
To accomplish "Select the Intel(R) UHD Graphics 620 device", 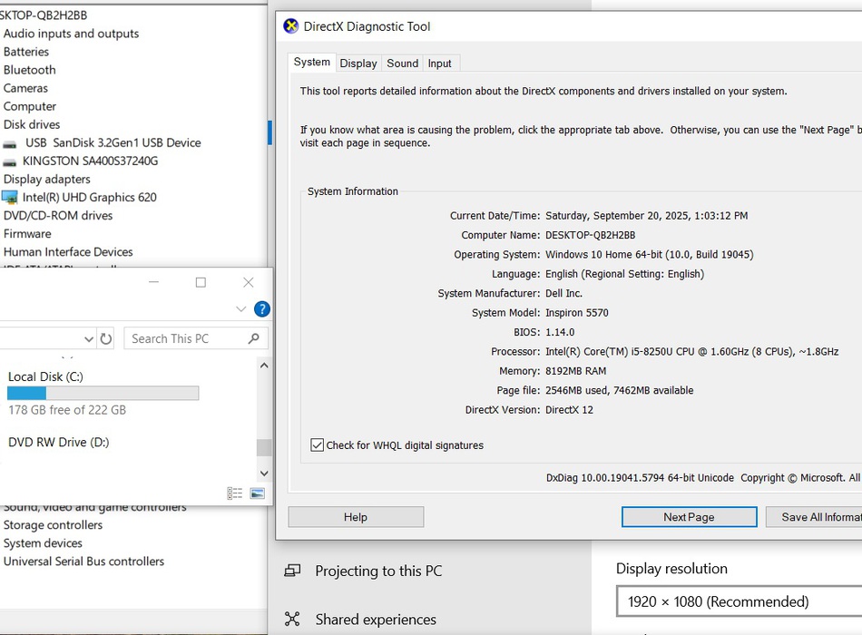I will 89,197.
